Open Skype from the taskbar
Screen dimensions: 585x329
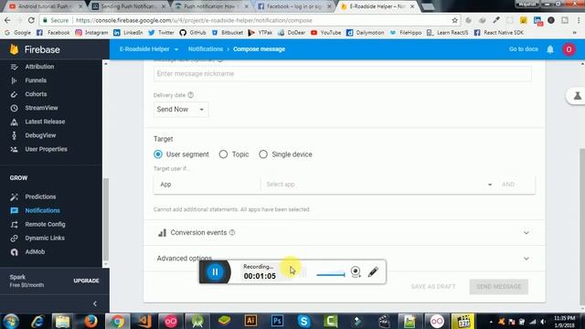(303, 321)
